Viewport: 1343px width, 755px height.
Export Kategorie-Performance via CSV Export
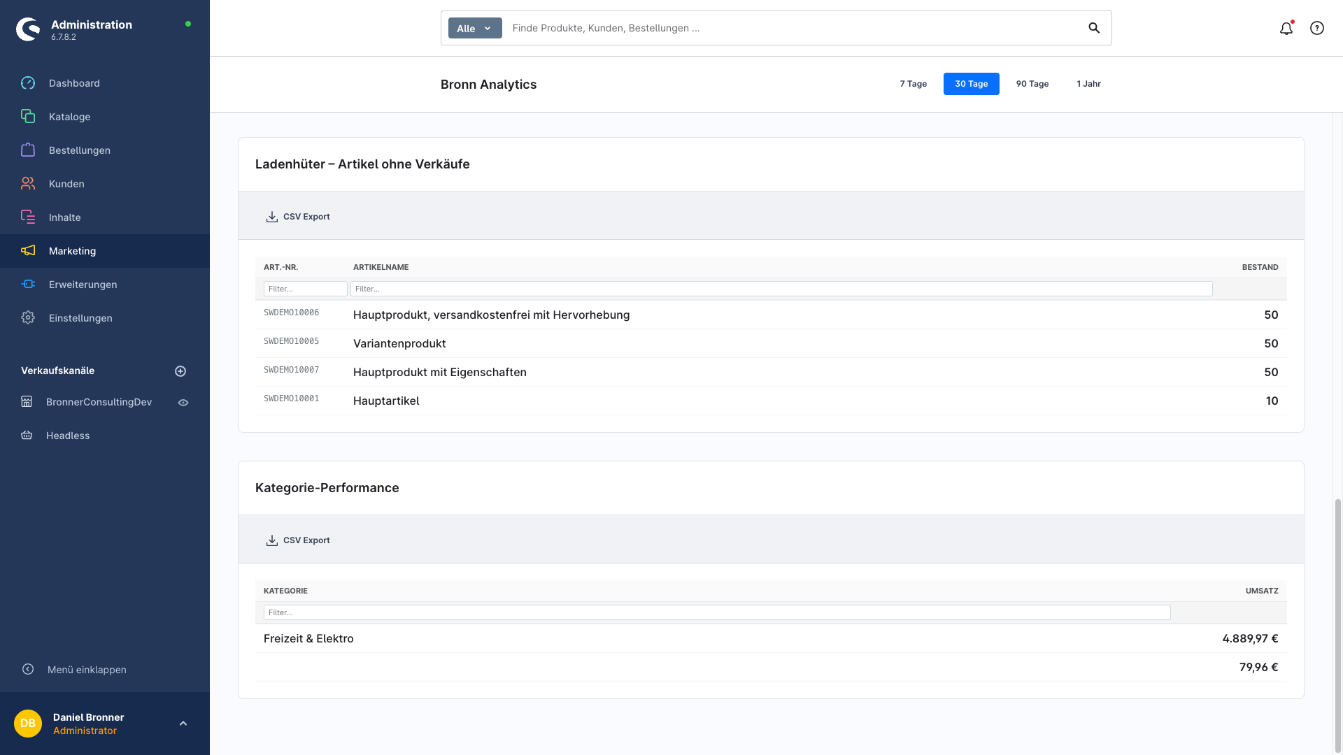click(x=298, y=540)
